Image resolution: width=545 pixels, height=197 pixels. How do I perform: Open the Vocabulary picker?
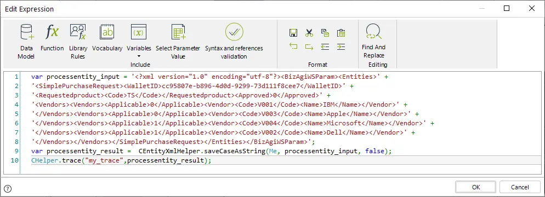click(107, 38)
